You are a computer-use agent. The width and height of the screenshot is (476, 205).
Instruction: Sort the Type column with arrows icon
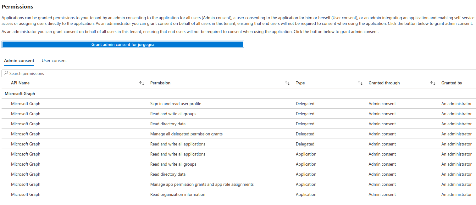360,83
